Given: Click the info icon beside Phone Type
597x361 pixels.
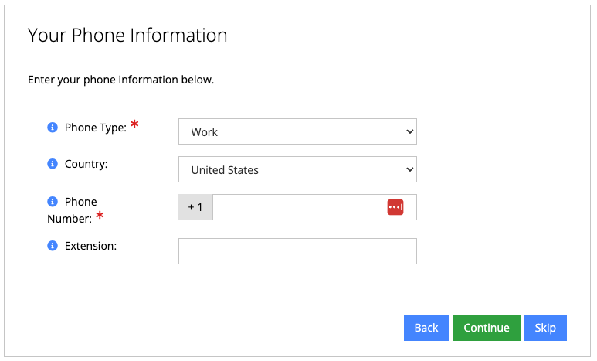Looking at the screenshot, I should (53, 128).
